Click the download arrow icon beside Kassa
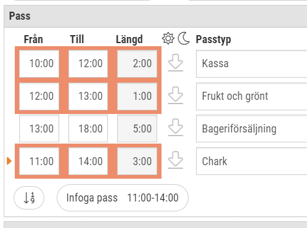The image size is (307, 228). coord(176,63)
